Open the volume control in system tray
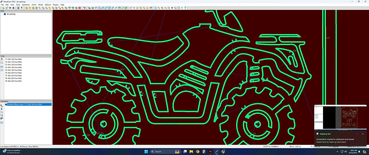This screenshot has height=155, width=369. pyautogui.click(x=346, y=152)
